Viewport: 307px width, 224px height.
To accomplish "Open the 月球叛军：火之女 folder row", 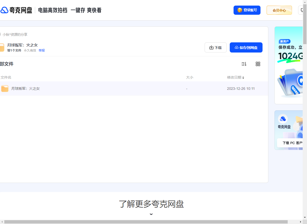I will coord(134,89).
